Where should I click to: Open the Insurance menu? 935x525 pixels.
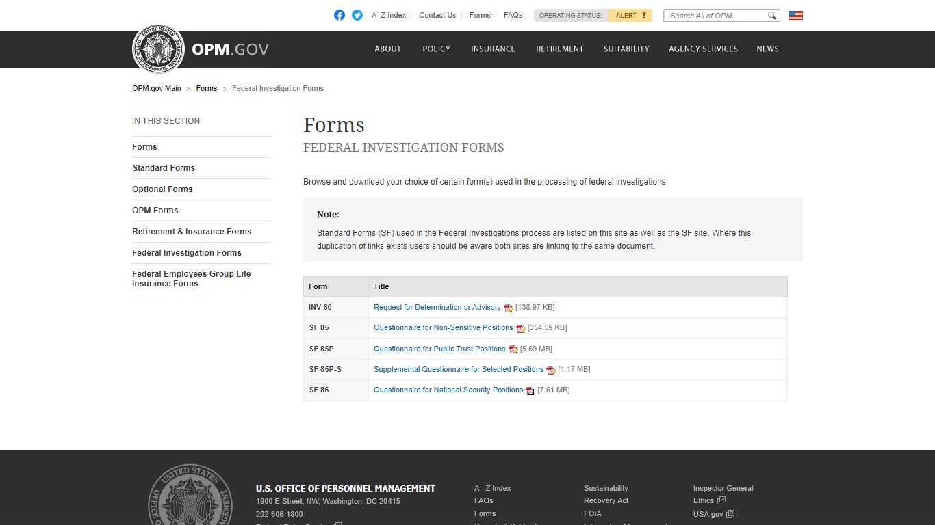click(x=493, y=49)
